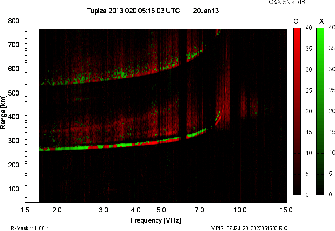Click the 5.0 MHz frequency tick label
The width and height of the screenshot is (335, 231).
click(161, 210)
